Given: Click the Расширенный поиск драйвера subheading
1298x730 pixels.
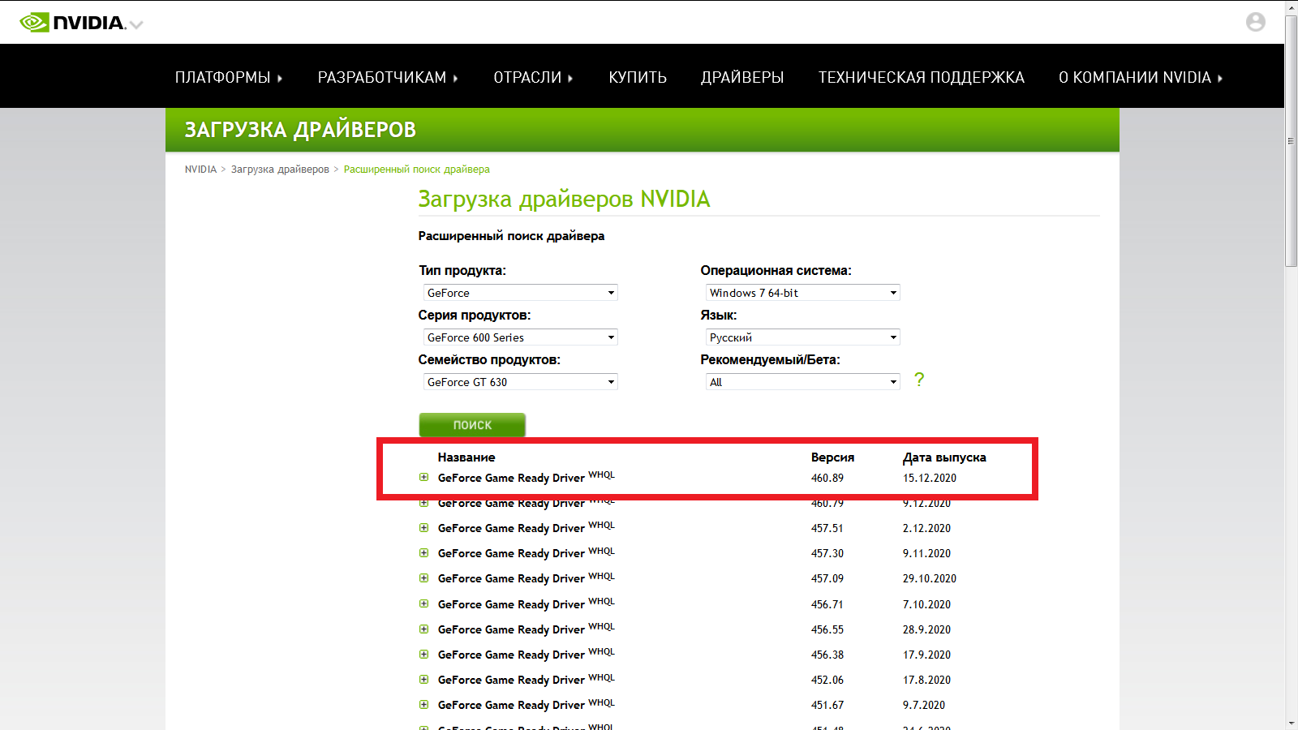Looking at the screenshot, I should [x=511, y=236].
